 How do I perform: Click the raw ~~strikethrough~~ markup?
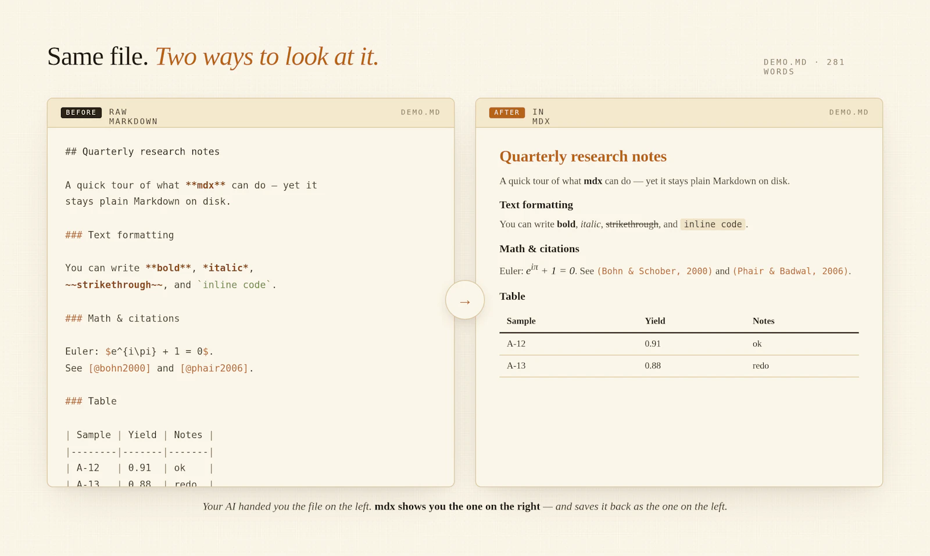click(x=114, y=285)
